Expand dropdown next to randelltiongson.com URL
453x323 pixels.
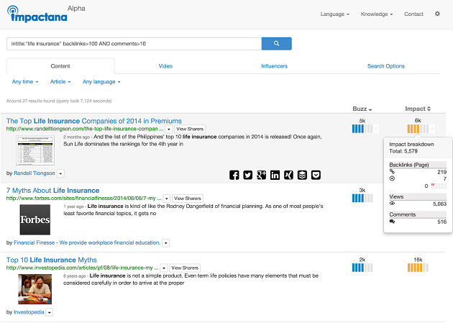coord(169,129)
